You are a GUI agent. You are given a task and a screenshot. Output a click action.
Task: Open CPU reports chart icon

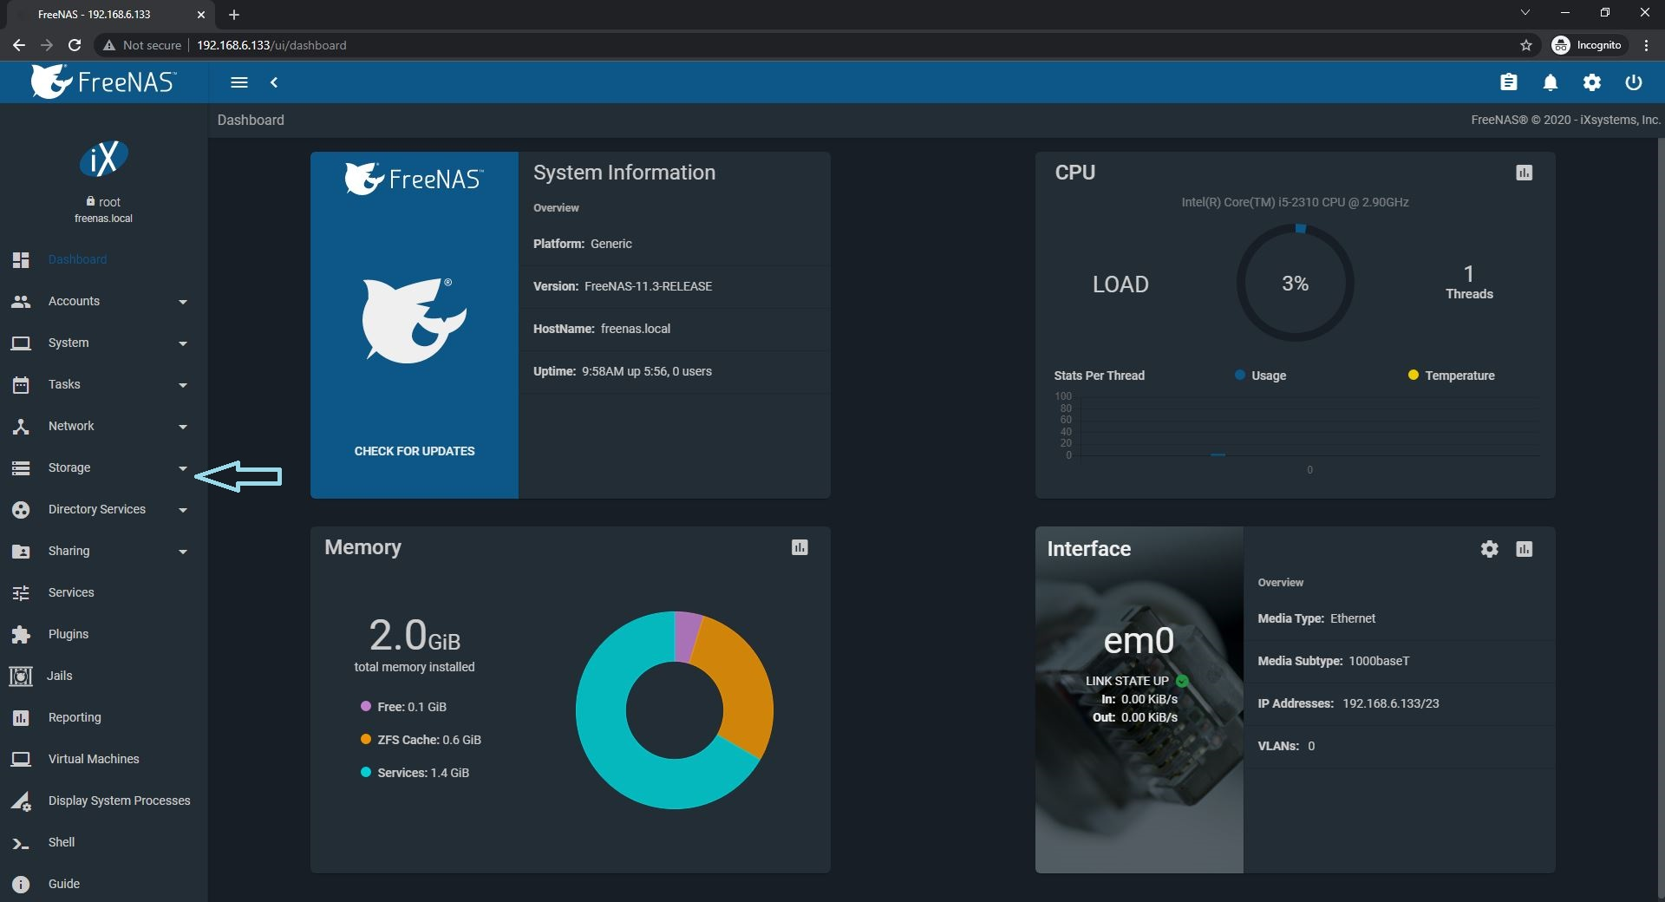click(1525, 173)
